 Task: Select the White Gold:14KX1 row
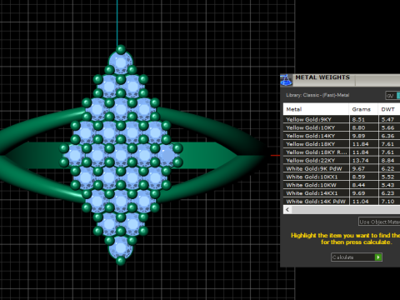coord(342,193)
